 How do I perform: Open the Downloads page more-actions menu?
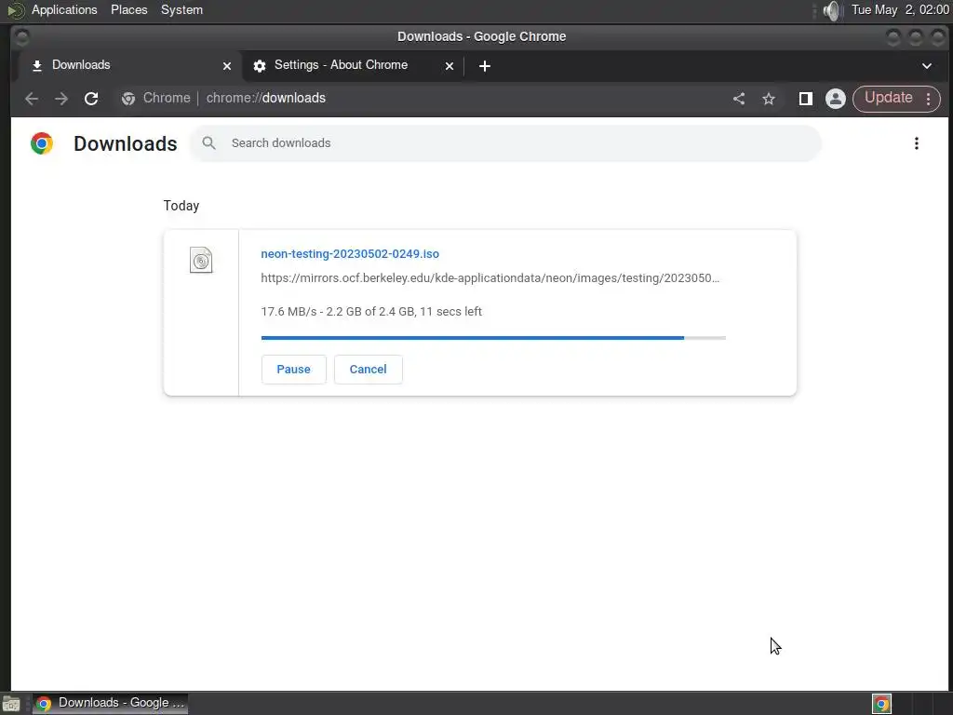pyautogui.click(x=917, y=143)
